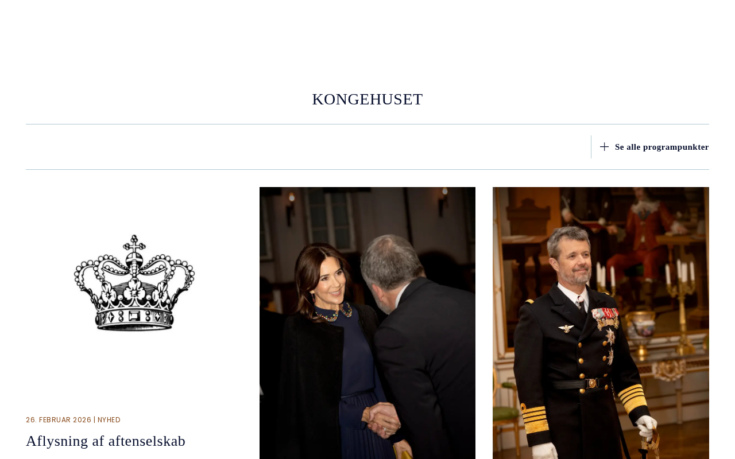
Task: Open the Aflysning af aftenselskab headline
Action: click(x=106, y=441)
